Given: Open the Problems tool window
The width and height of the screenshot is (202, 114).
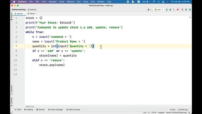Looking at the screenshot, I should [29, 110].
